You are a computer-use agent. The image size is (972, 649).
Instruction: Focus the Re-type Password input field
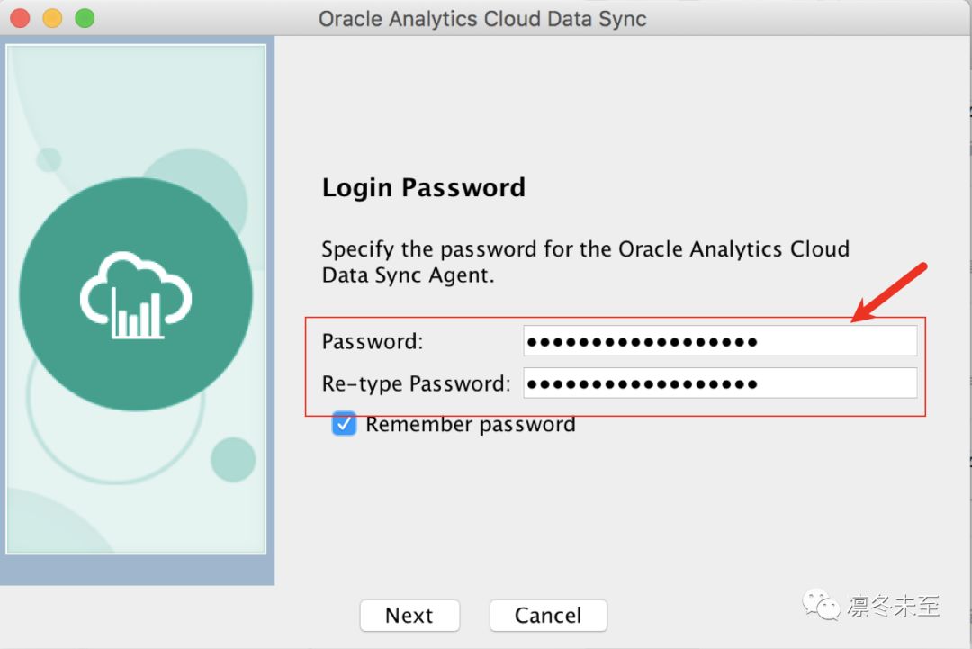(x=720, y=383)
